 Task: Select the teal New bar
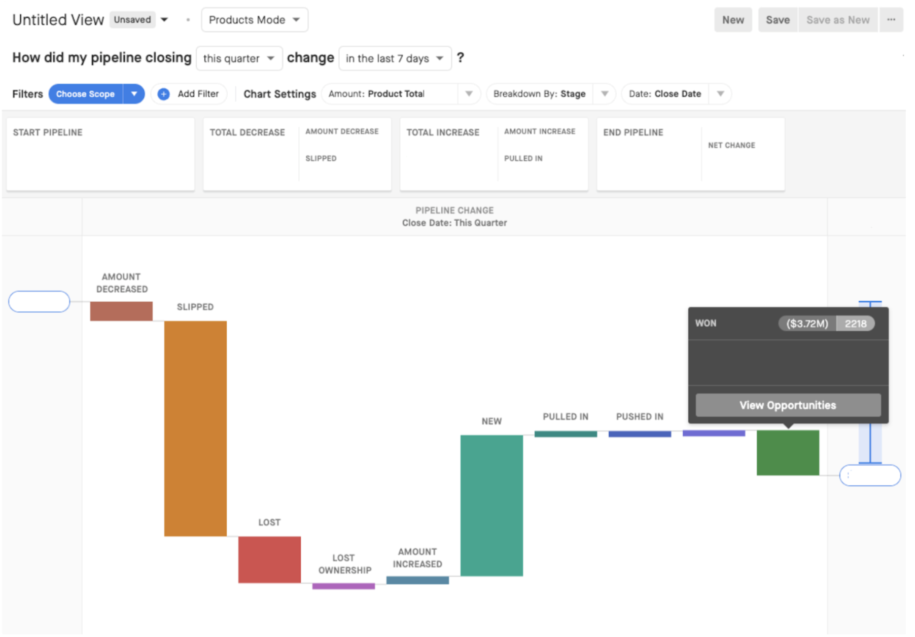[491, 505]
